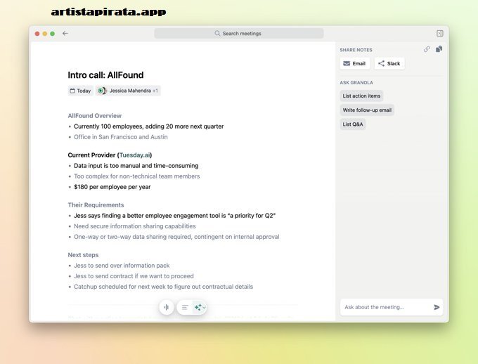This screenshot has height=364, width=478.
Task: Click "Too complex for non-technical team members"
Action: tap(137, 176)
